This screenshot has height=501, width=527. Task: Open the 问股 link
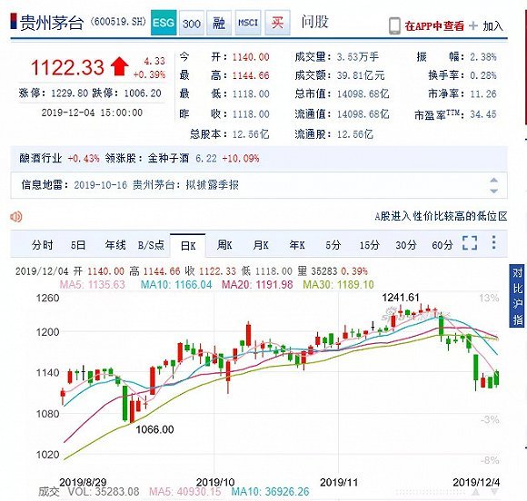coord(314,22)
